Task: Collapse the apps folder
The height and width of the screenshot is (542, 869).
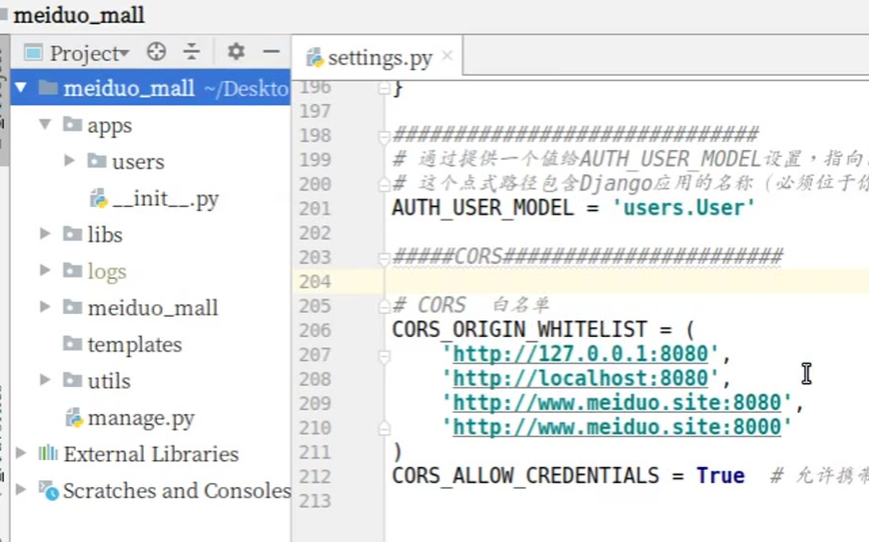Action: click(45, 125)
